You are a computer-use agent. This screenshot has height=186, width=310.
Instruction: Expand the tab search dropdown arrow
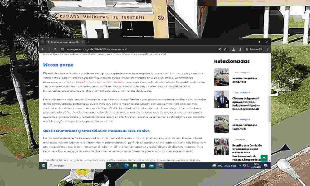click(x=42, y=42)
